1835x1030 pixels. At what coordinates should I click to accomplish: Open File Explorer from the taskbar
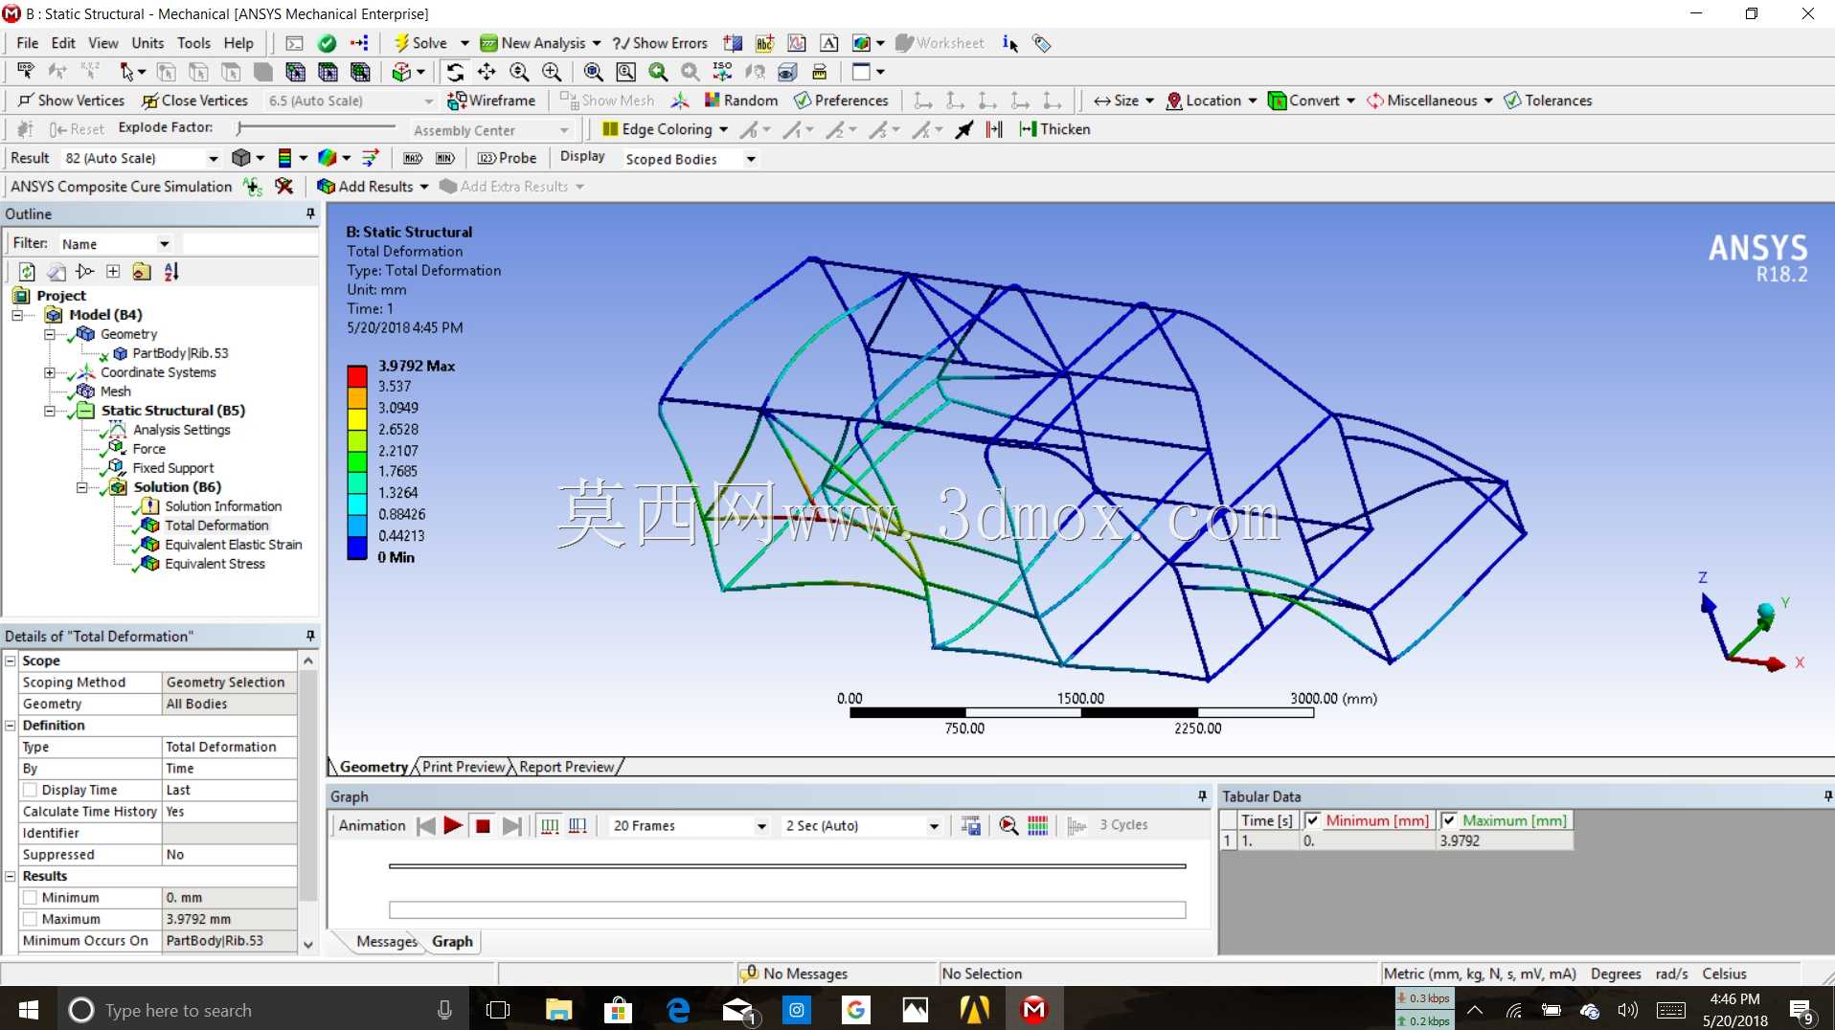coord(558,1009)
